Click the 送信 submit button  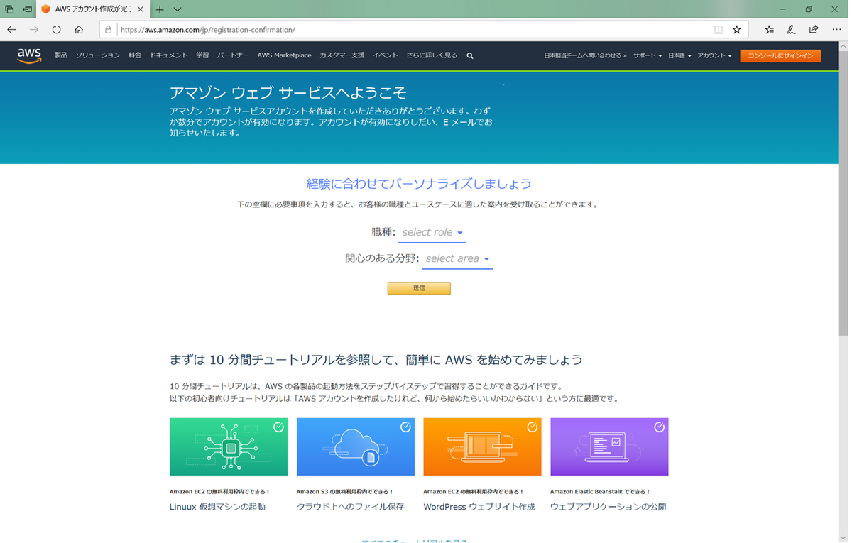[x=419, y=288]
